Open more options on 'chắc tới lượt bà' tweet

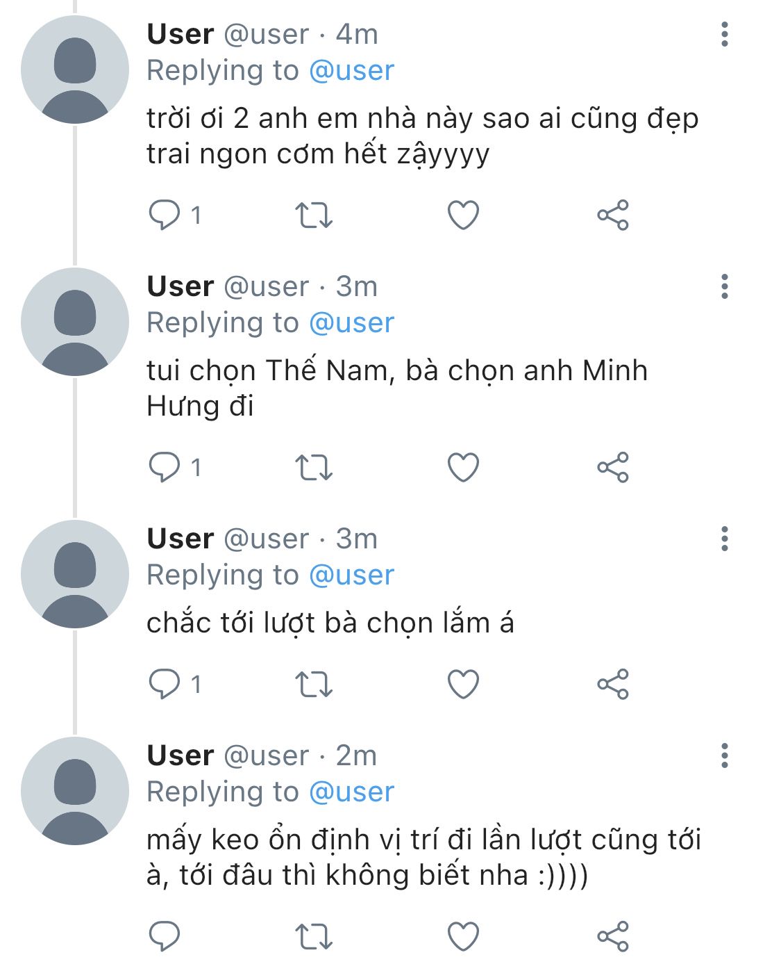724,539
